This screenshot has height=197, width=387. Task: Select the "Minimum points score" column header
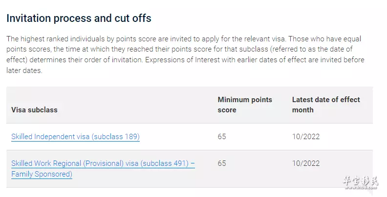coord(245,105)
